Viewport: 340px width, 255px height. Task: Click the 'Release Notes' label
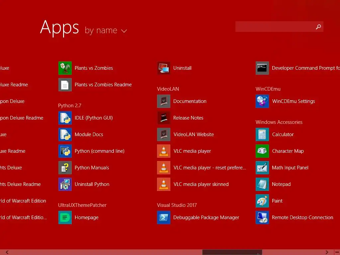click(x=188, y=118)
